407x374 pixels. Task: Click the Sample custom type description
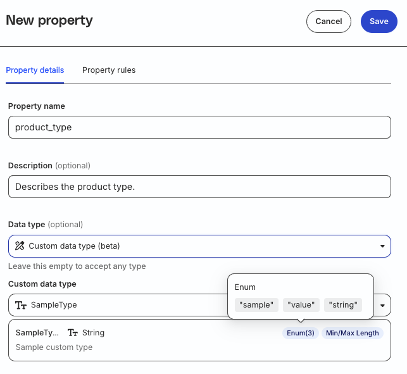54,347
